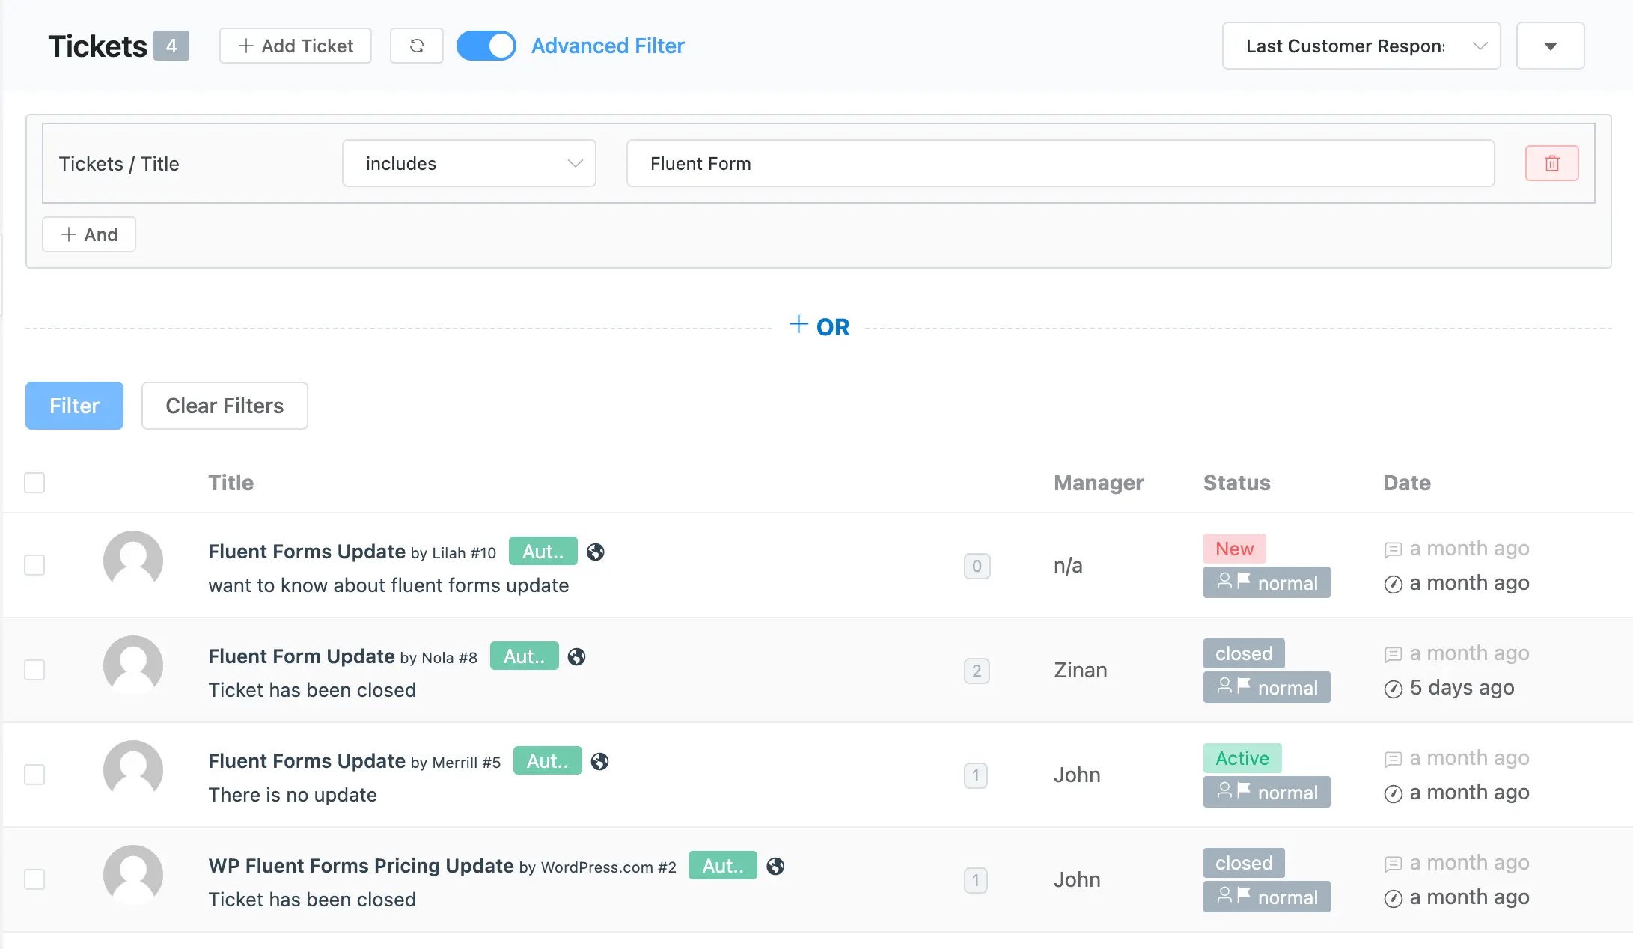
Task: Add an And filter condition
Action: click(89, 234)
